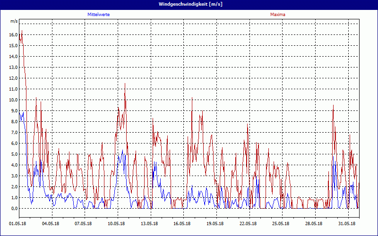The height and width of the screenshot is (236, 378).
Task: Click the 04.05.18 date label
Action: click(x=51, y=223)
